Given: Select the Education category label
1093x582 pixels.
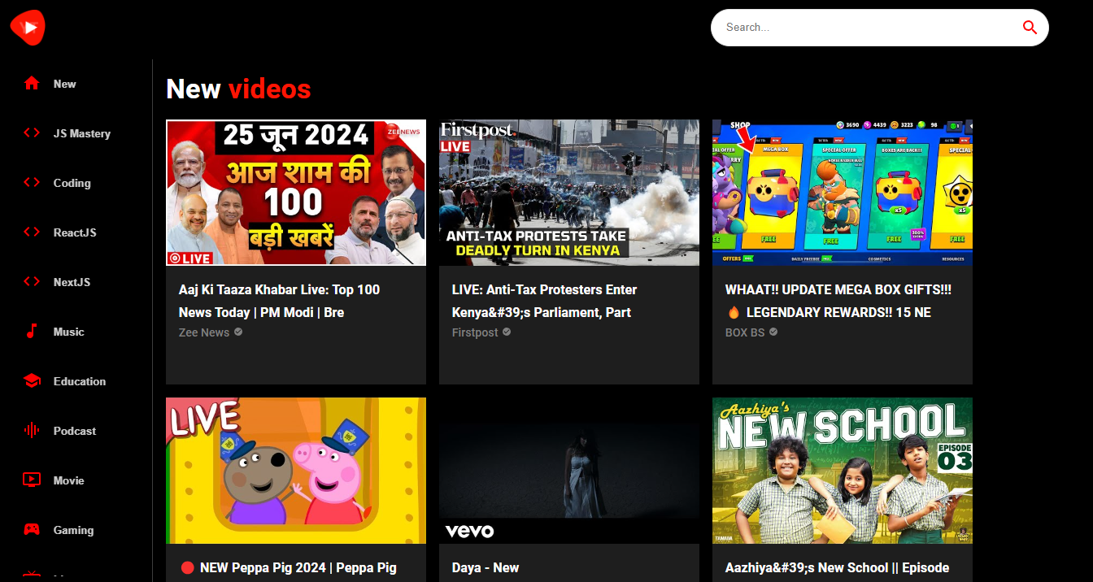Looking at the screenshot, I should click(80, 381).
